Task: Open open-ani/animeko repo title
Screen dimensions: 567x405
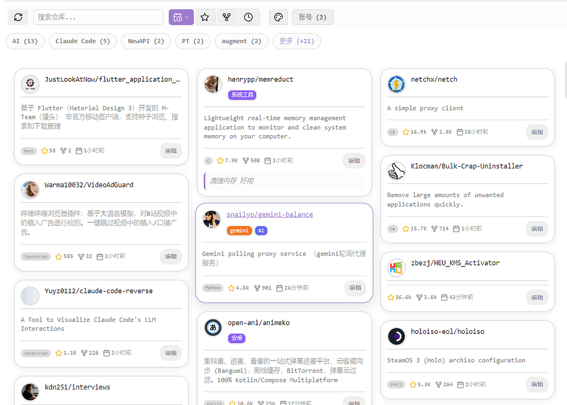Action: coord(259,322)
